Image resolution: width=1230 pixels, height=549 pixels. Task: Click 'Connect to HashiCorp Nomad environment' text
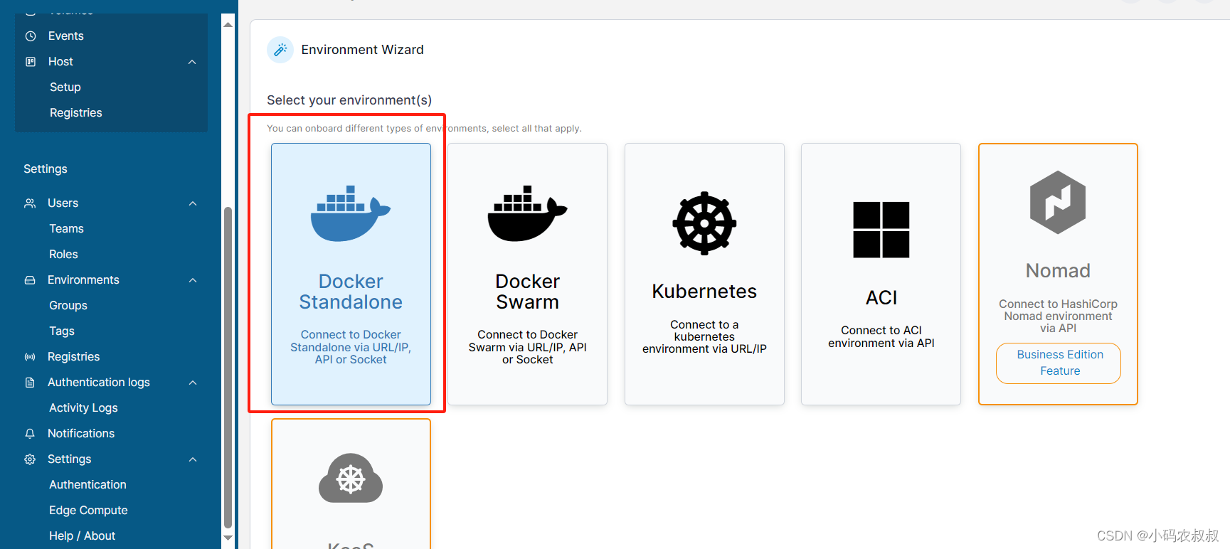click(1058, 316)
